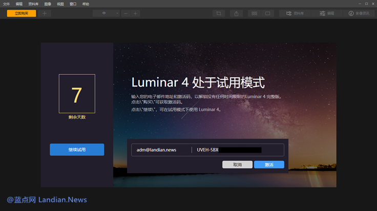Click the orange 立即购买 buy now button
Viewport: 377px width, 211px height.
22,13
